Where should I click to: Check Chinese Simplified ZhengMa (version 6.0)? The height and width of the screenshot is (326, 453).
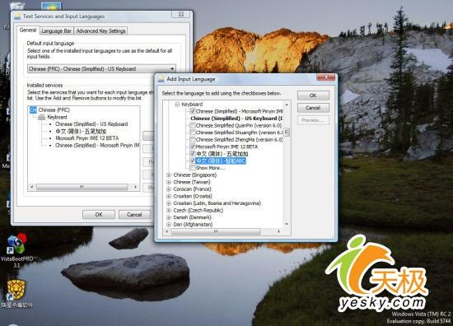(193, 140)
